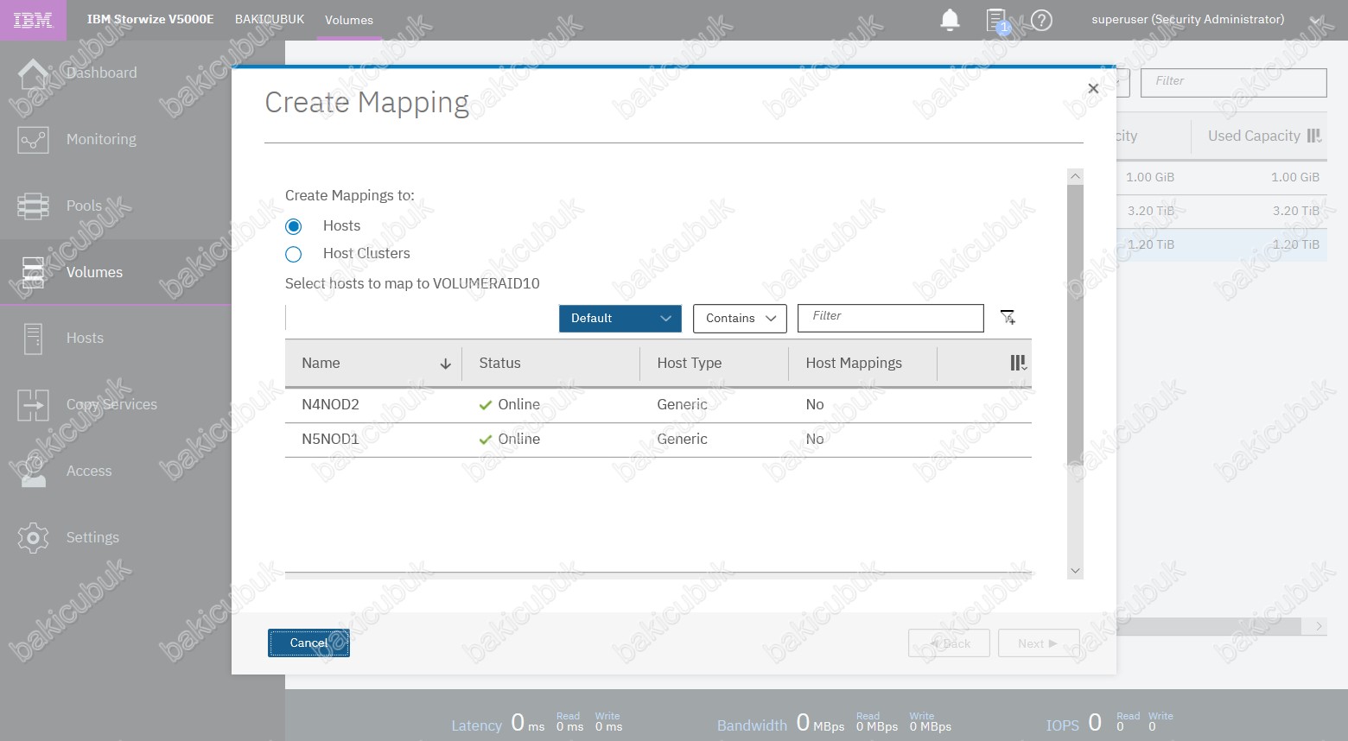Open the host table column chooser icon
1348x741 pixels.
coord(1019,363)
